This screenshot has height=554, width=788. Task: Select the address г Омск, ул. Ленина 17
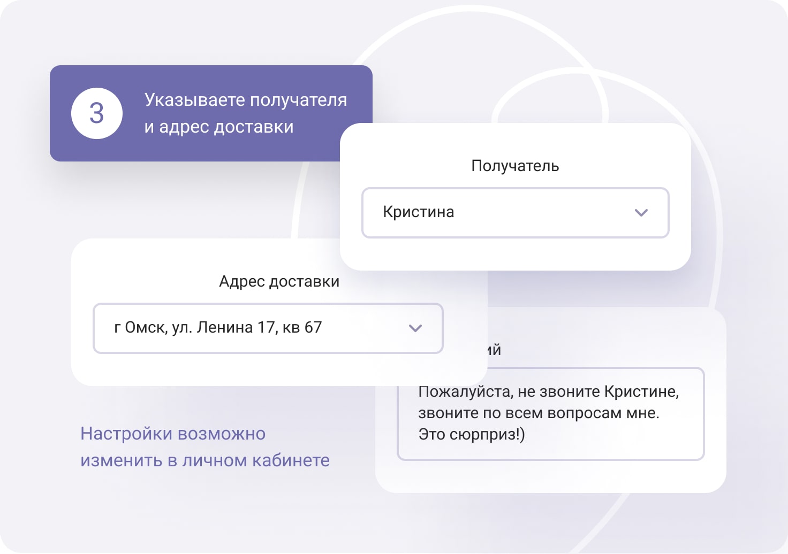(218, 328)
